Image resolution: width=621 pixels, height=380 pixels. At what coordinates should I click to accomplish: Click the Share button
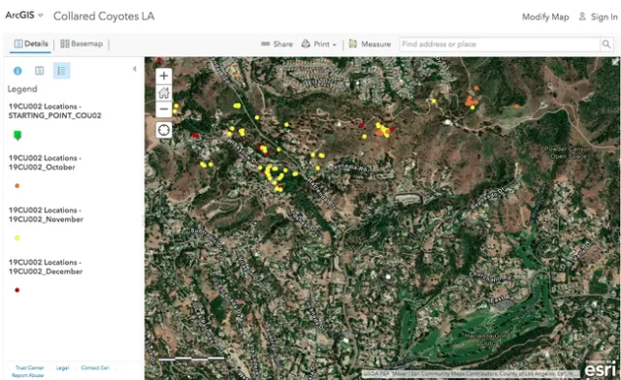point(277,44)
